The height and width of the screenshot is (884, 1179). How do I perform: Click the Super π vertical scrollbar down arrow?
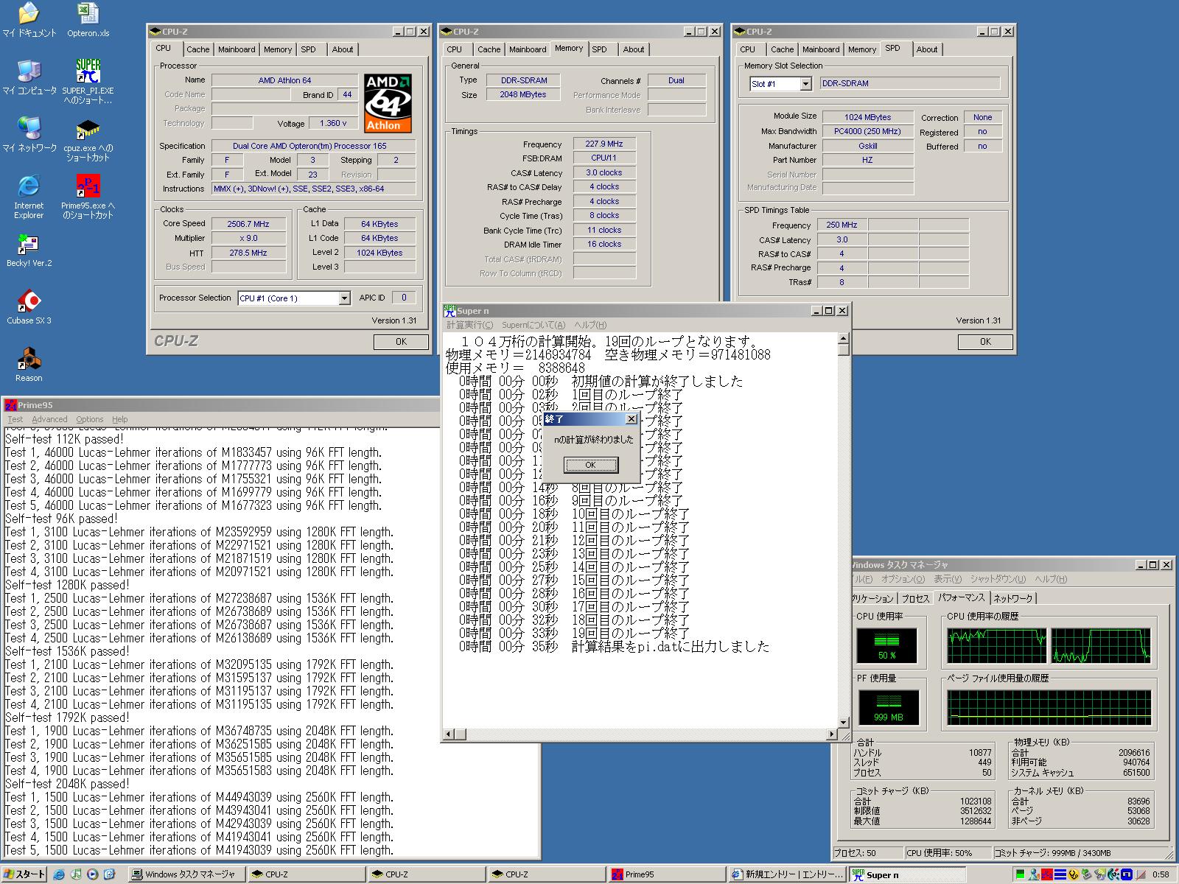tap(843, 723)
